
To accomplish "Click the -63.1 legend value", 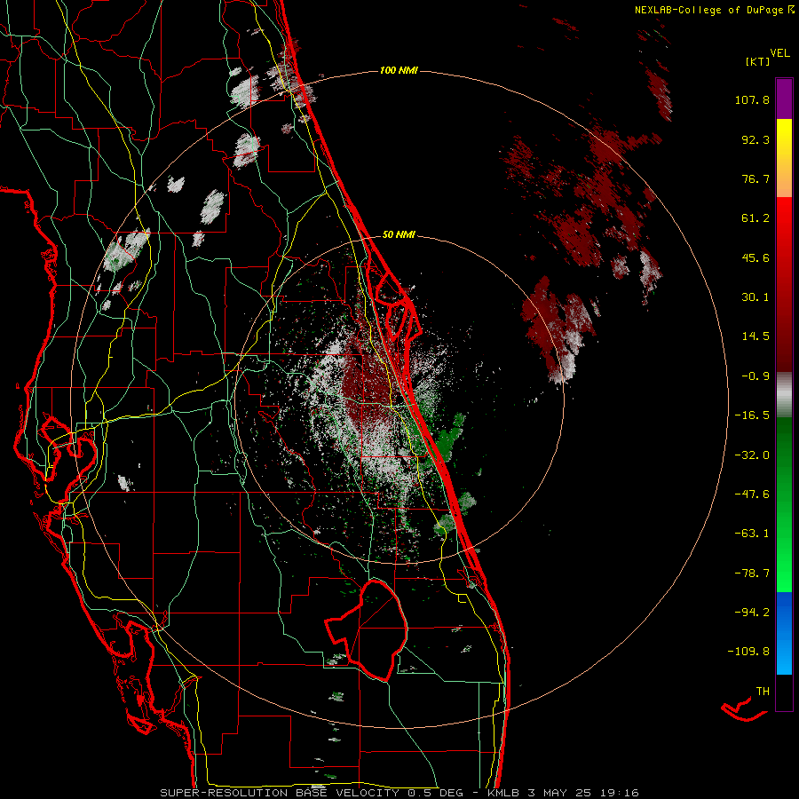I will click(752, 534).
